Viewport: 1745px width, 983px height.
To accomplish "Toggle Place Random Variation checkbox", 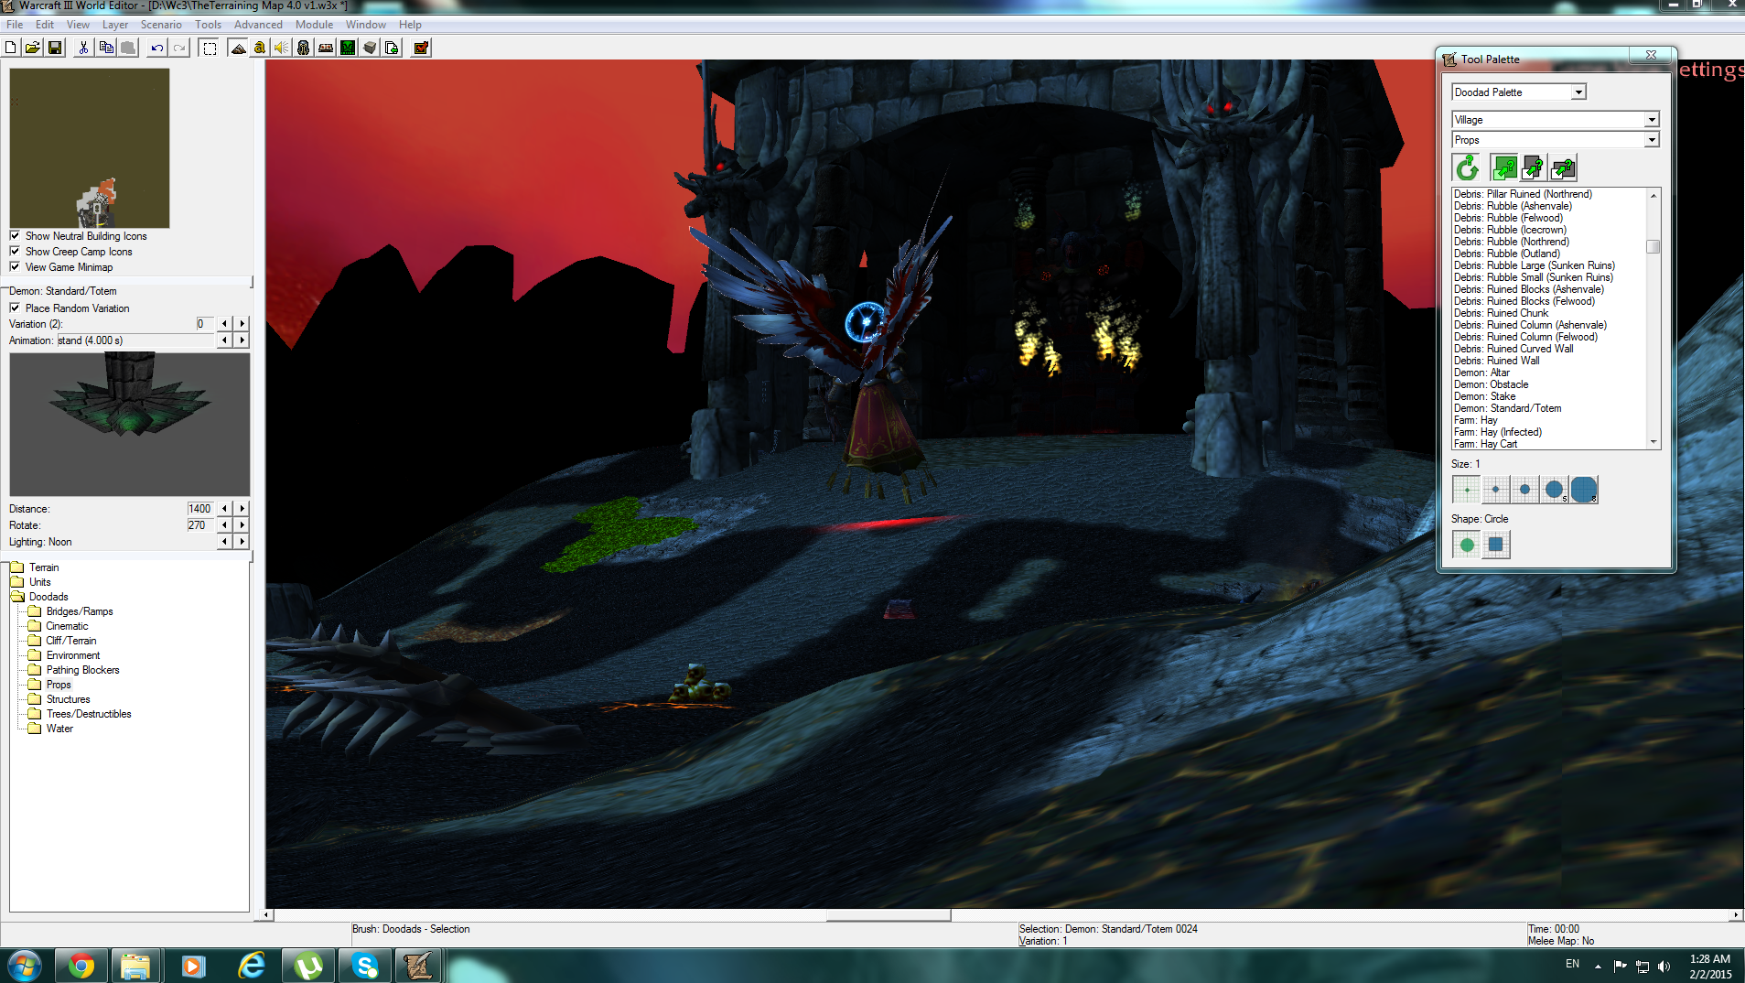I will pyautogui.click(x=15, y=308).
